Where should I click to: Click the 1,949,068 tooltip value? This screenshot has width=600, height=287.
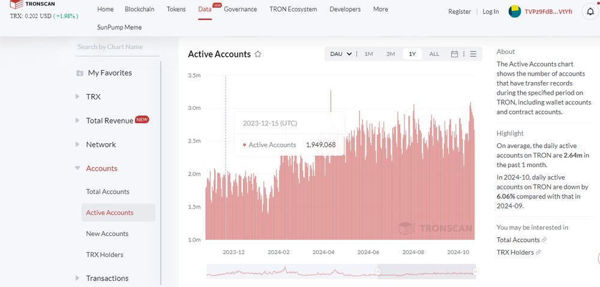click(320, 145)
